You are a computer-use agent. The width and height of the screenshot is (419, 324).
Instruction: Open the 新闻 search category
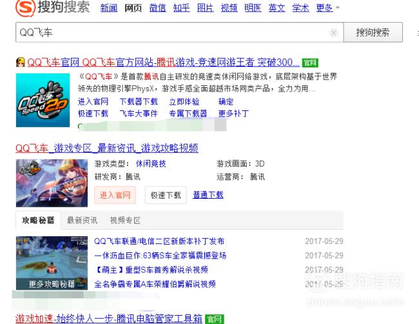[x=109, y=8]
